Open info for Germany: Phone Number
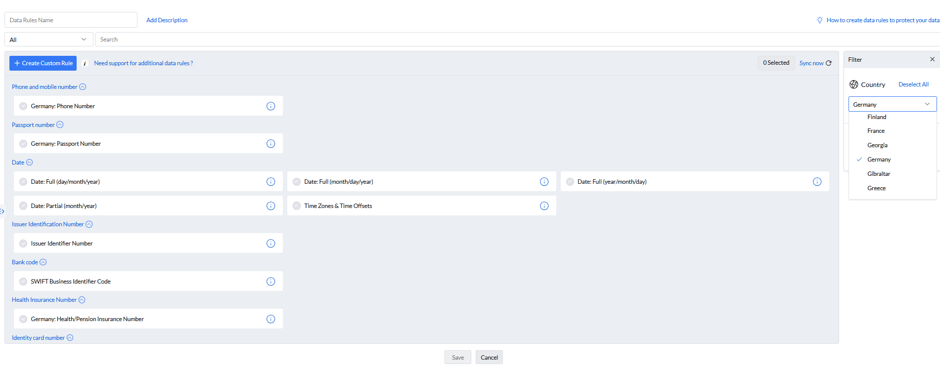The height and width of the screenshot is (368, 940). pos(270,106)
